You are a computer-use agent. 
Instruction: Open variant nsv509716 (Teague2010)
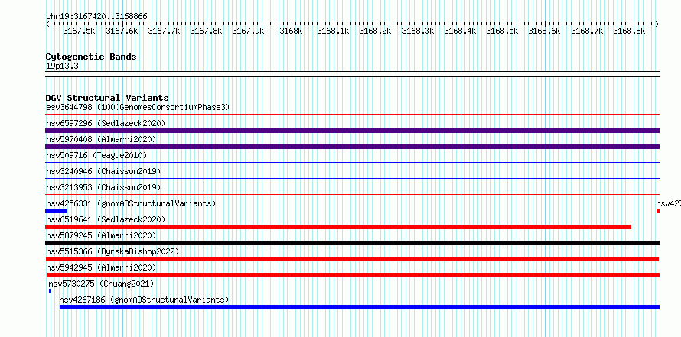[96, 155]
